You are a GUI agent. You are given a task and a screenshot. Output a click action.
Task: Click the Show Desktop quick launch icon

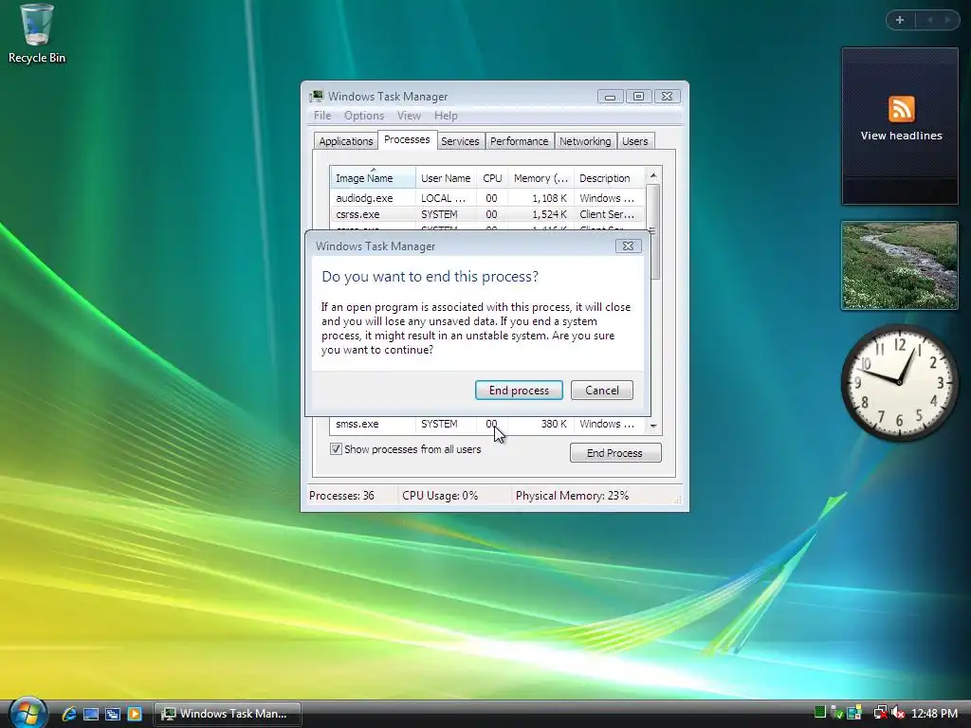click(x=90, y=714)
